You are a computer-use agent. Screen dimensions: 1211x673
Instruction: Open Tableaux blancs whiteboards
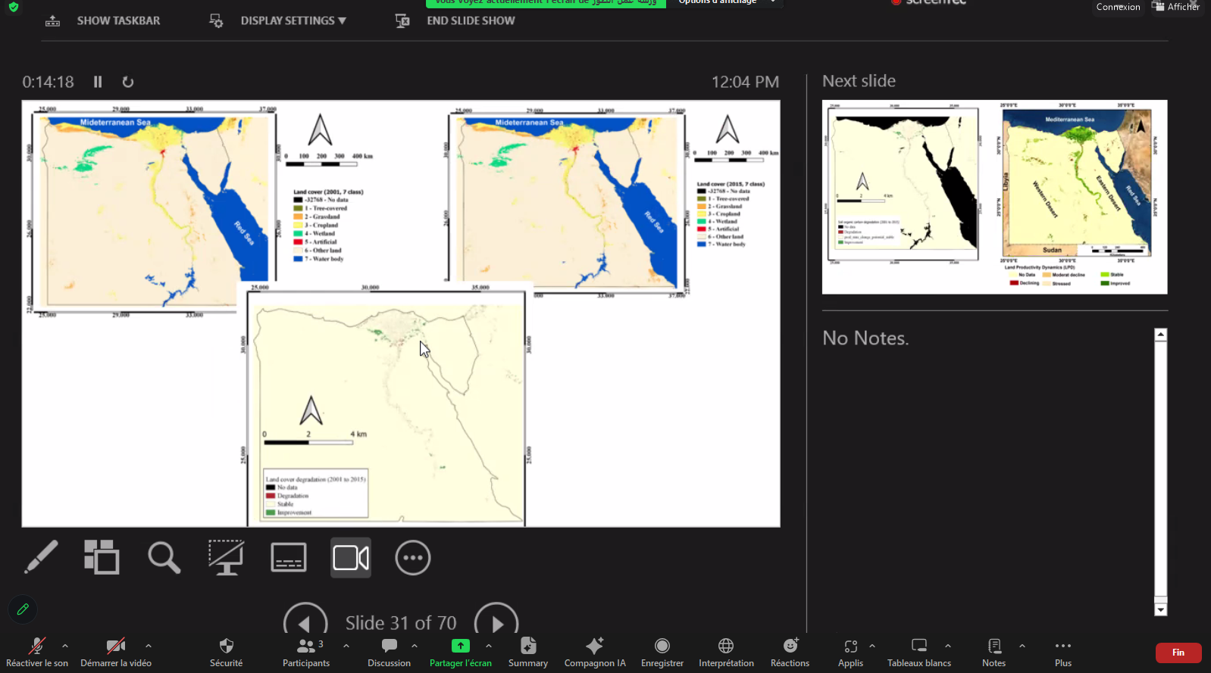tap(919, 652)
